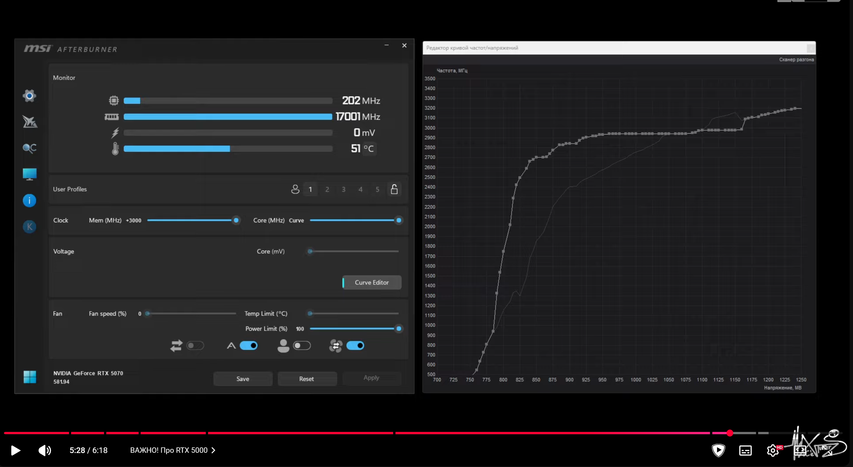Open YouTube player settings gear

pyautogui.click(x=772, y=450)
